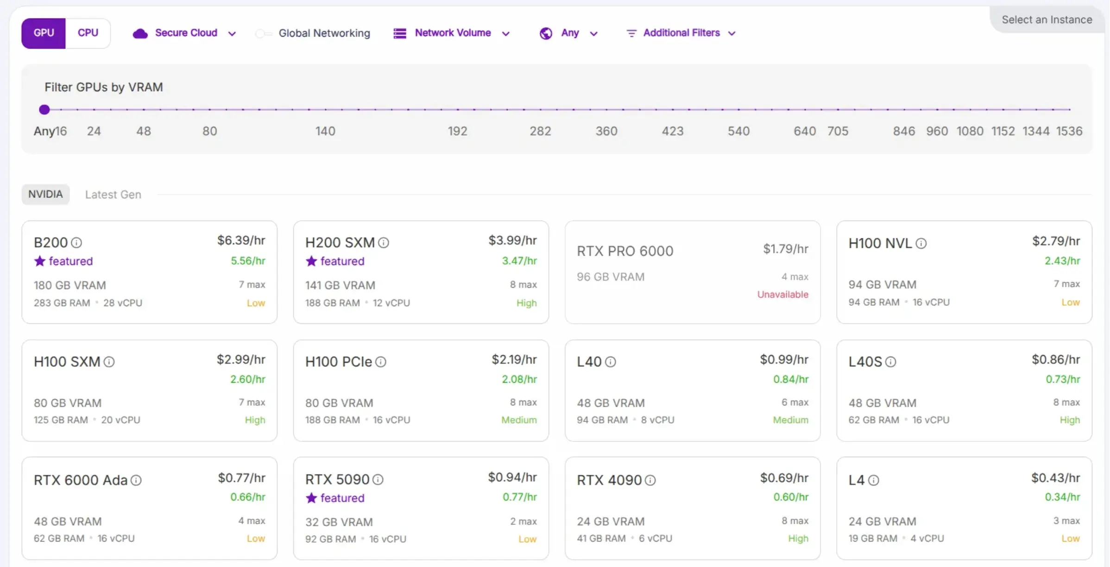Viewport: 1110px width, 567px height.
Task: Switch to Latest Gen tab
Action: pyautogui.click(x=113, y=195)
